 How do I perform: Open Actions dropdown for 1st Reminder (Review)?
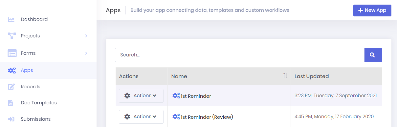141,116
